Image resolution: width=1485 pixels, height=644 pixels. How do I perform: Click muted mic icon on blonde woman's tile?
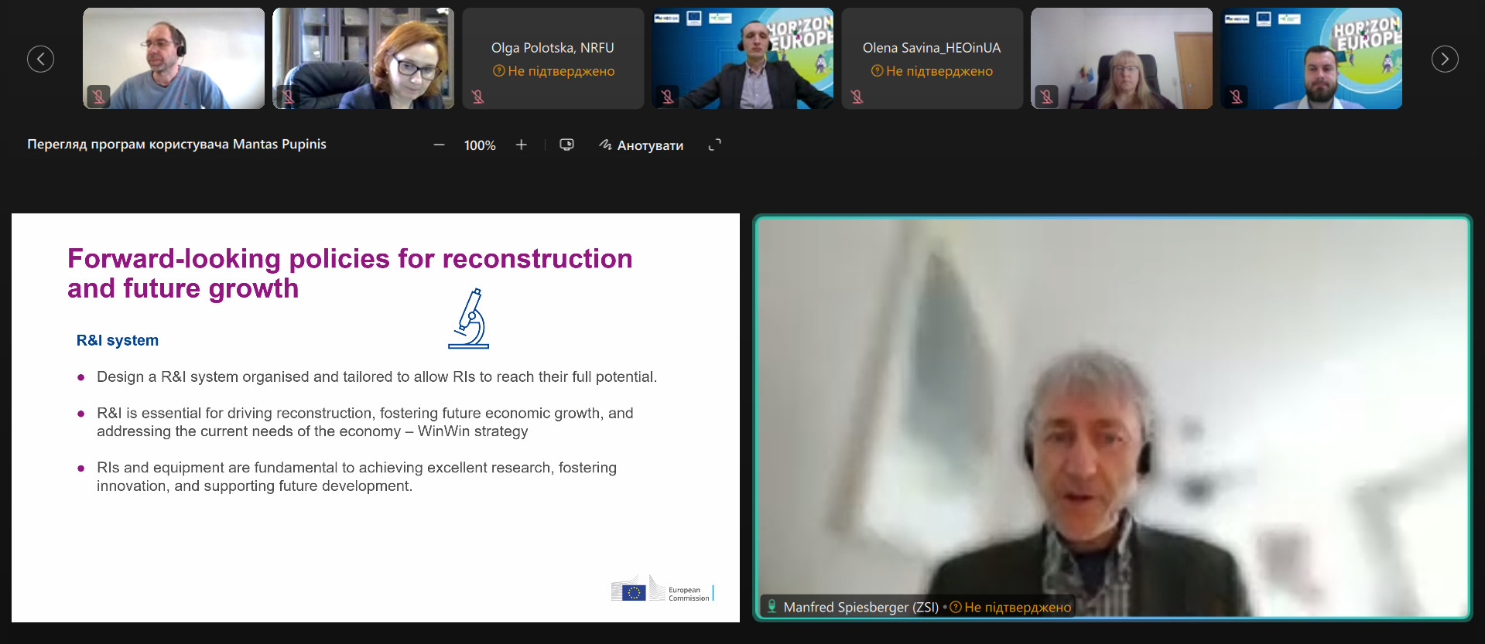click(x=1046, y=97)
